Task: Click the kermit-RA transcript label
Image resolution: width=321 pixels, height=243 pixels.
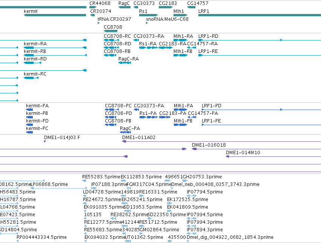Action: tap(35, 44)
